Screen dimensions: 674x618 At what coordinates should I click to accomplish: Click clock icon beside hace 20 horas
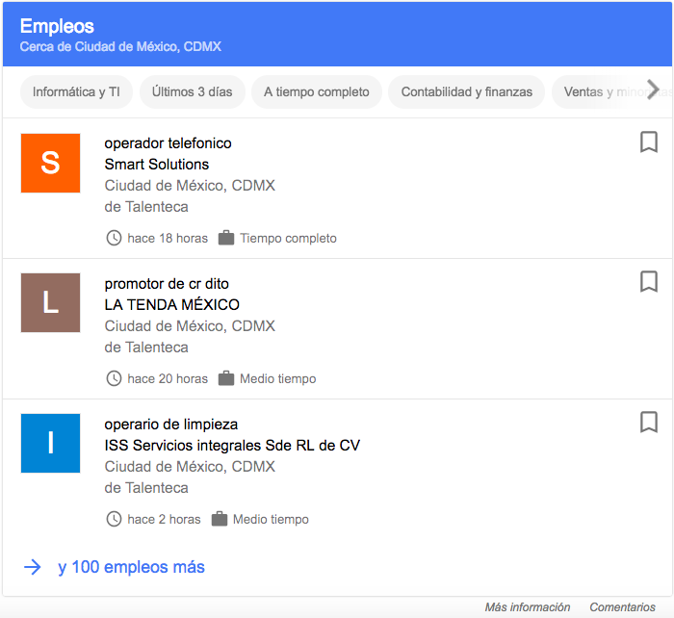[x=114, y=378]
